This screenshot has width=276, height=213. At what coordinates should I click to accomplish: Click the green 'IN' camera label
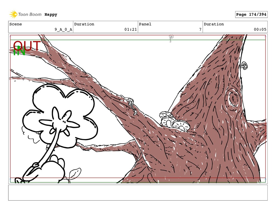click(19, 51)
